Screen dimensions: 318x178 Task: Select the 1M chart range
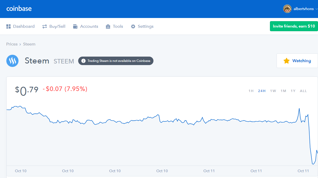click(283, 91)
